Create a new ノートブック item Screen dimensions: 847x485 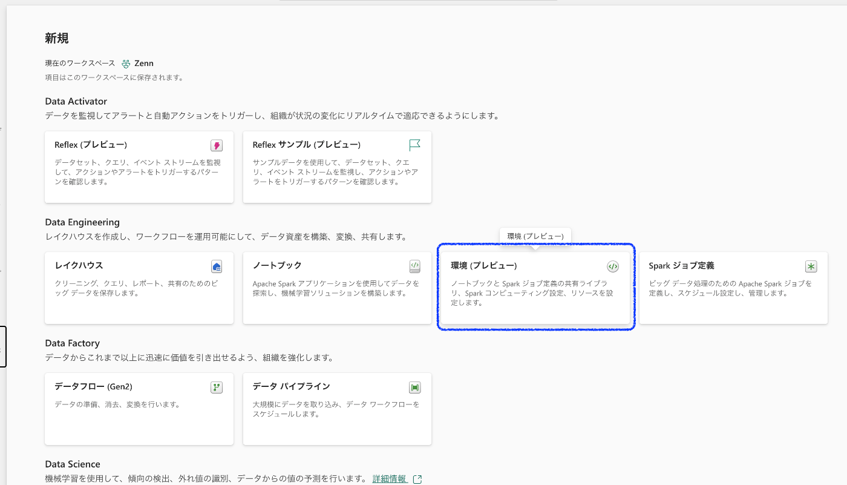click(x=337, y=288)
